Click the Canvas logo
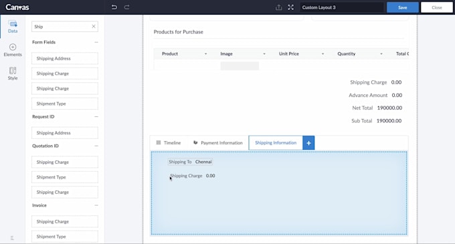 17,7
